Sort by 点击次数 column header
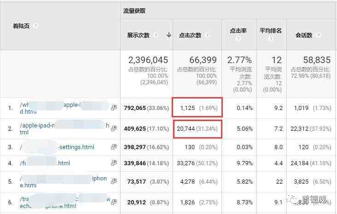This screenshot has height=214, width=337. click(190, 35)
